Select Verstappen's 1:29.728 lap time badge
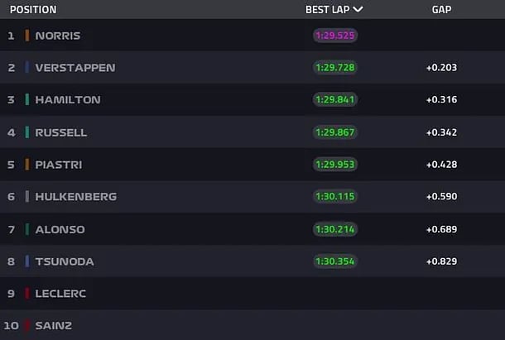This screenshot has height=340, width=505. [335, 68]
